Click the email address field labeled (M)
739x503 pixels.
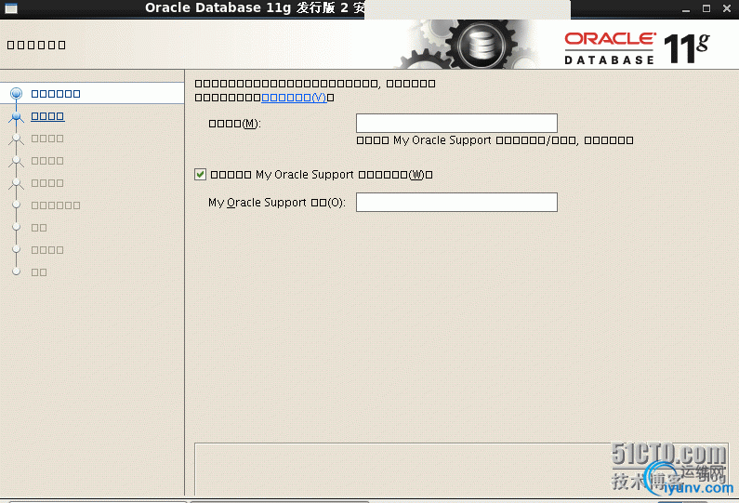coord(456,123)
